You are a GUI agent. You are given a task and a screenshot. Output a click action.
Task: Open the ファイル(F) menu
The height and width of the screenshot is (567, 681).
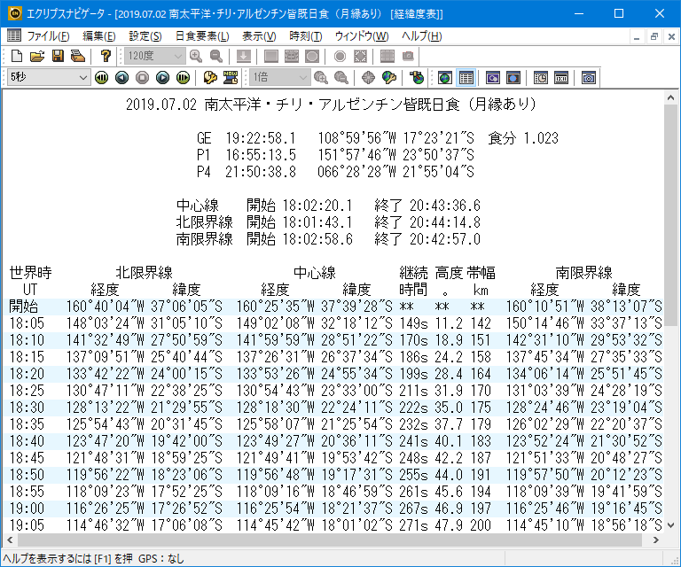(48, 36)
